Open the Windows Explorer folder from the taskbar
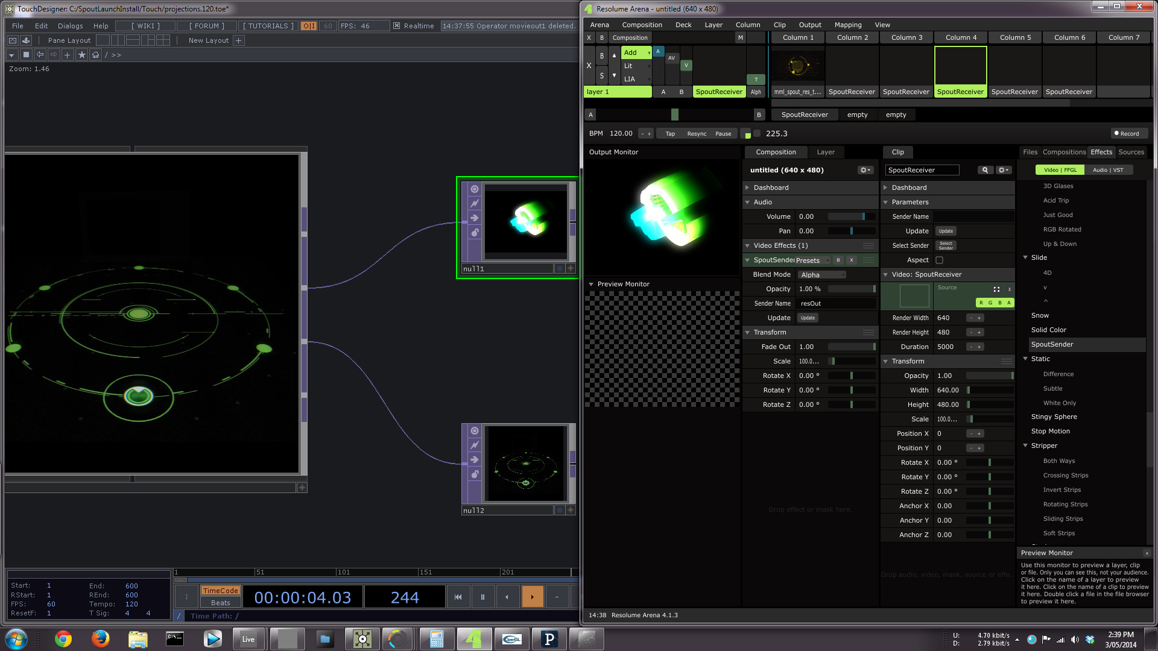The height and width of the screenshot is (651, 1158). [138, 639]
